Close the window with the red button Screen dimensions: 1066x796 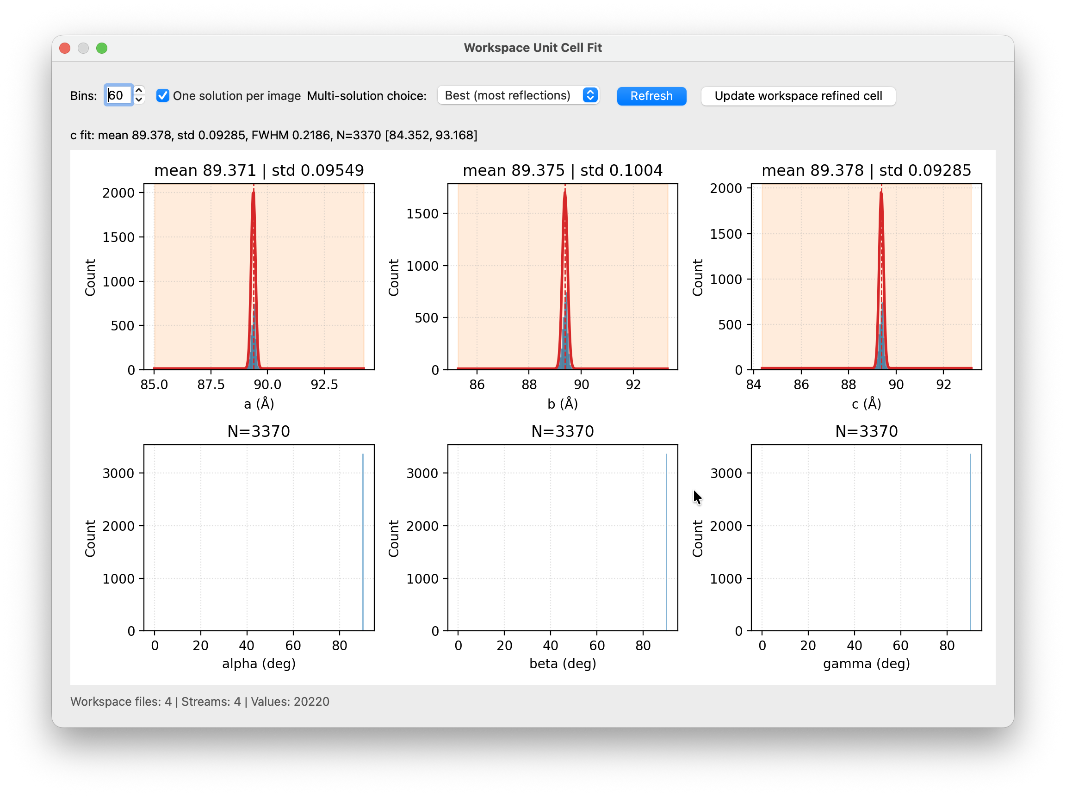point(65,48)
